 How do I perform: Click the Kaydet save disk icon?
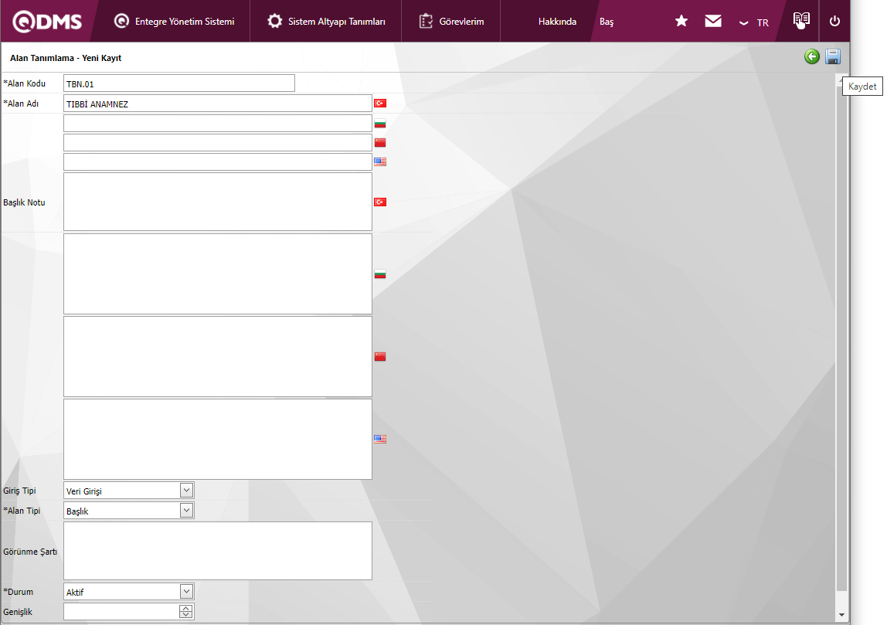pos(833,56)
